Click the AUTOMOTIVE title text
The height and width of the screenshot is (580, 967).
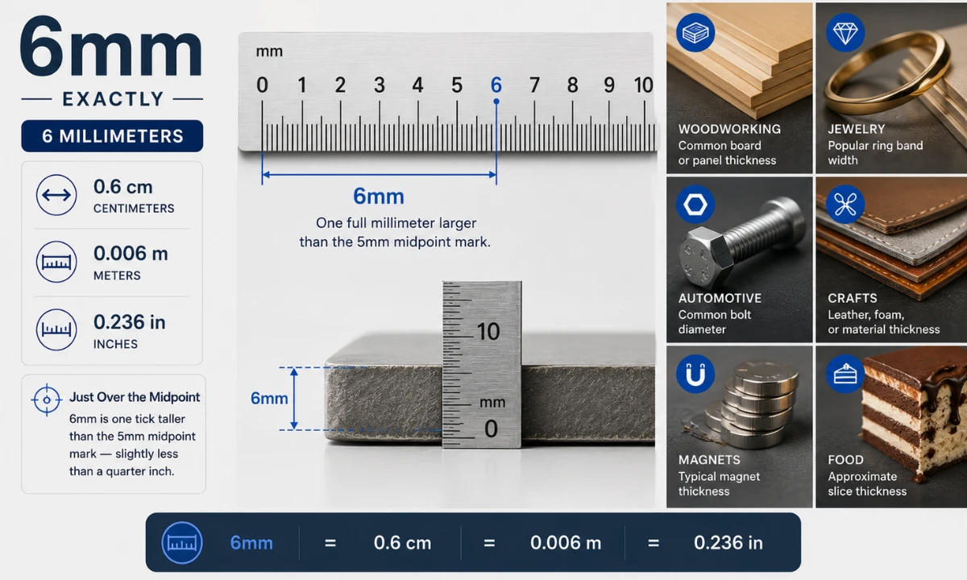(720, 298)
